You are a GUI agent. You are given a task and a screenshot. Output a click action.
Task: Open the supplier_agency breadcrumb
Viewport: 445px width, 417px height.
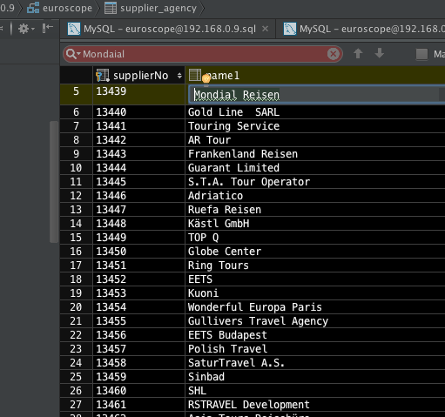(x=151, y=8)
